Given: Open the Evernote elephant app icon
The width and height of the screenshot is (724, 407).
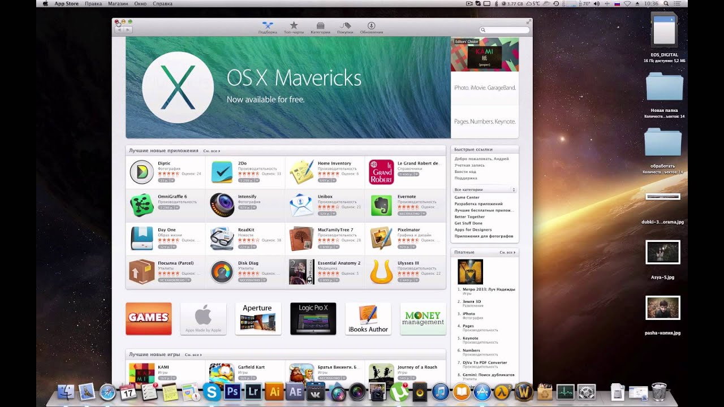Looking at the screenshot, I should tap(381, 205).
